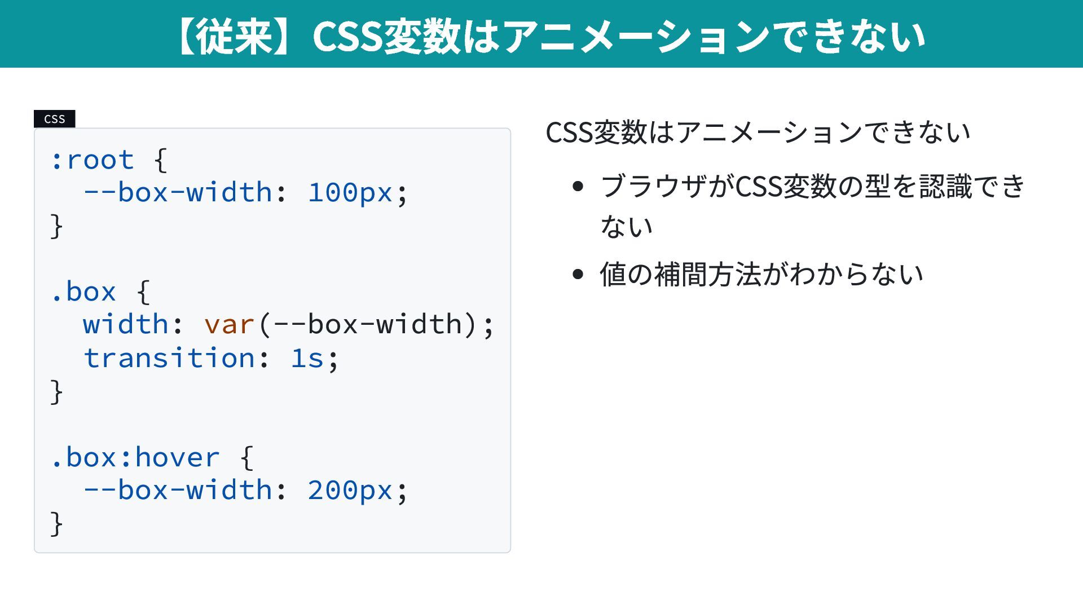The width and height of the screenshot is (1083, 609).
Task: Click the body paragraph 'CSS変数はアニメーションできない'
Action: coord(758,133)
